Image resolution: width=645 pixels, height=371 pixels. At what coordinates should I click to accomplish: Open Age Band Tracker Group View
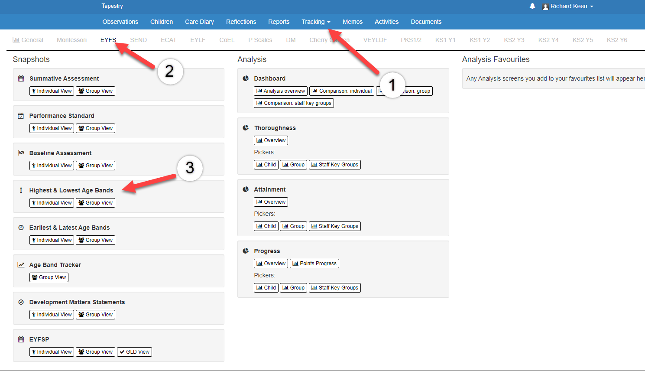click(49, 277)
